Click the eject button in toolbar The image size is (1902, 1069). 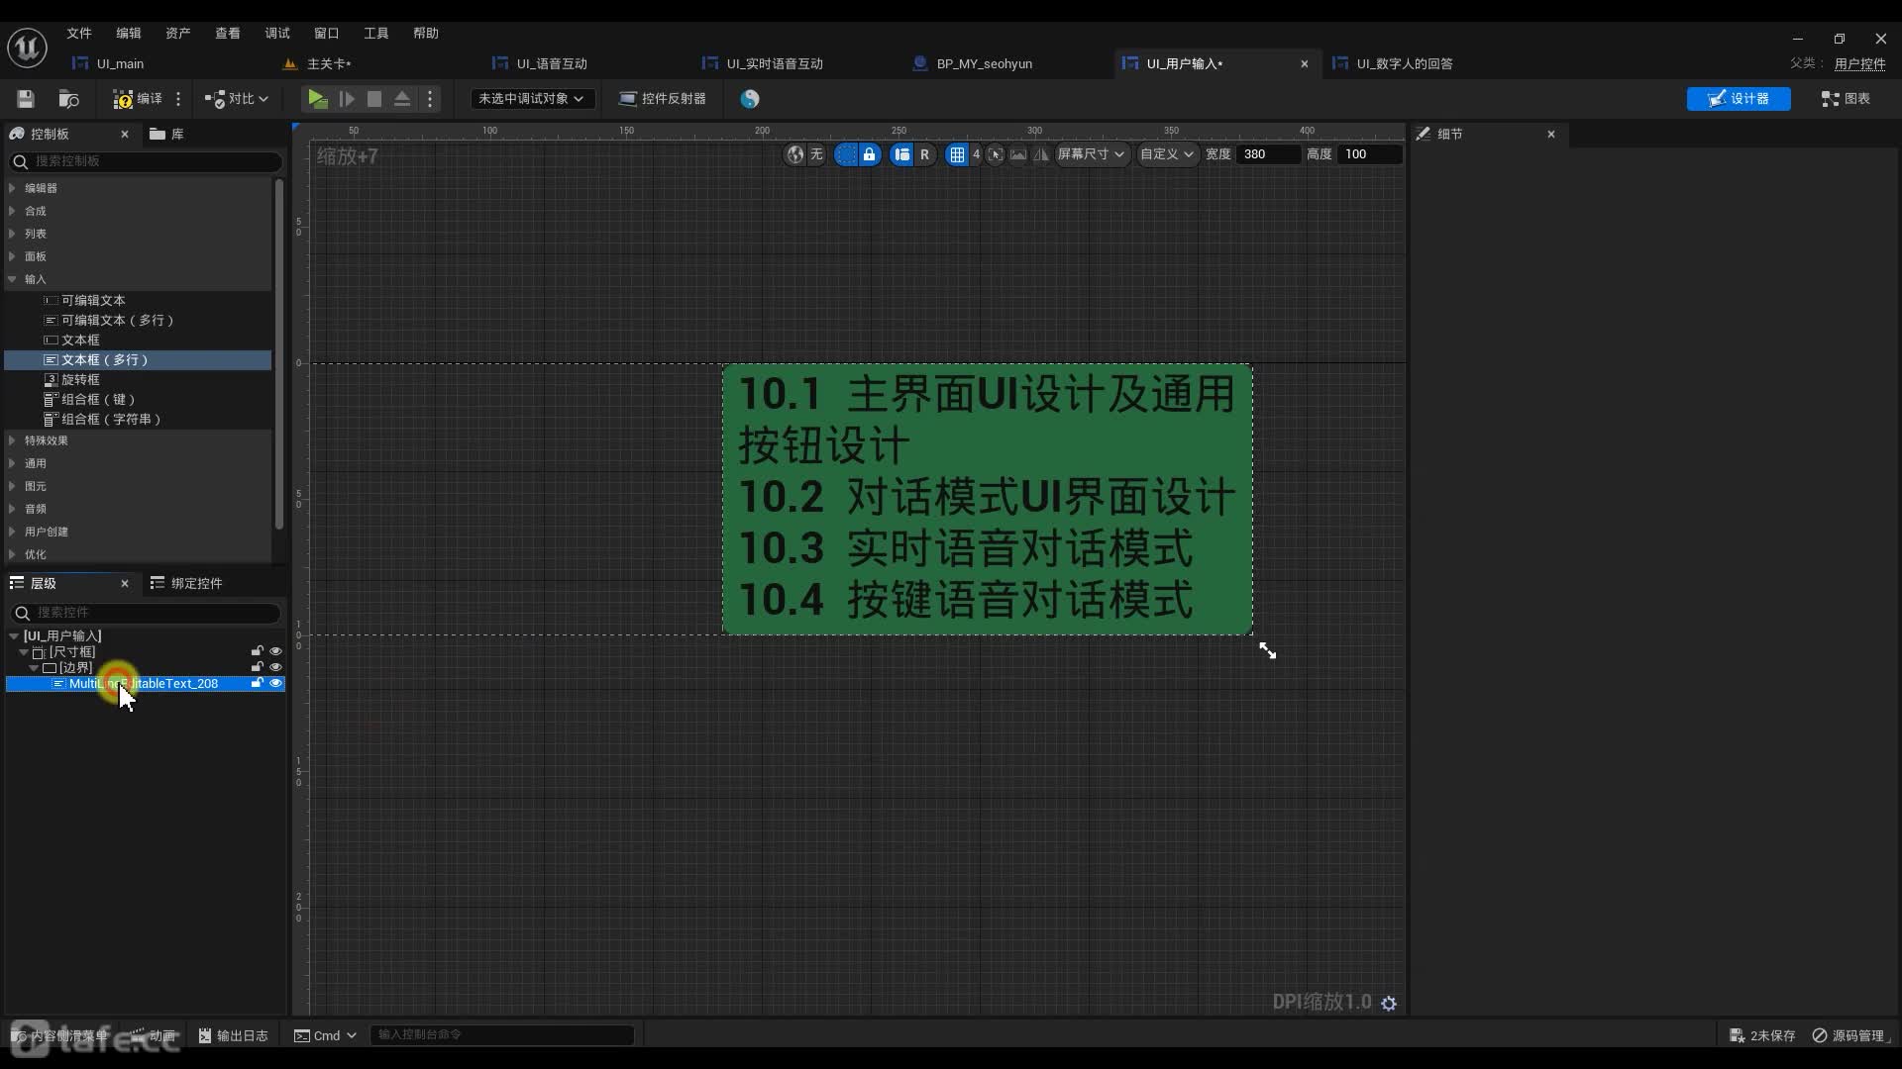(402, 99)
